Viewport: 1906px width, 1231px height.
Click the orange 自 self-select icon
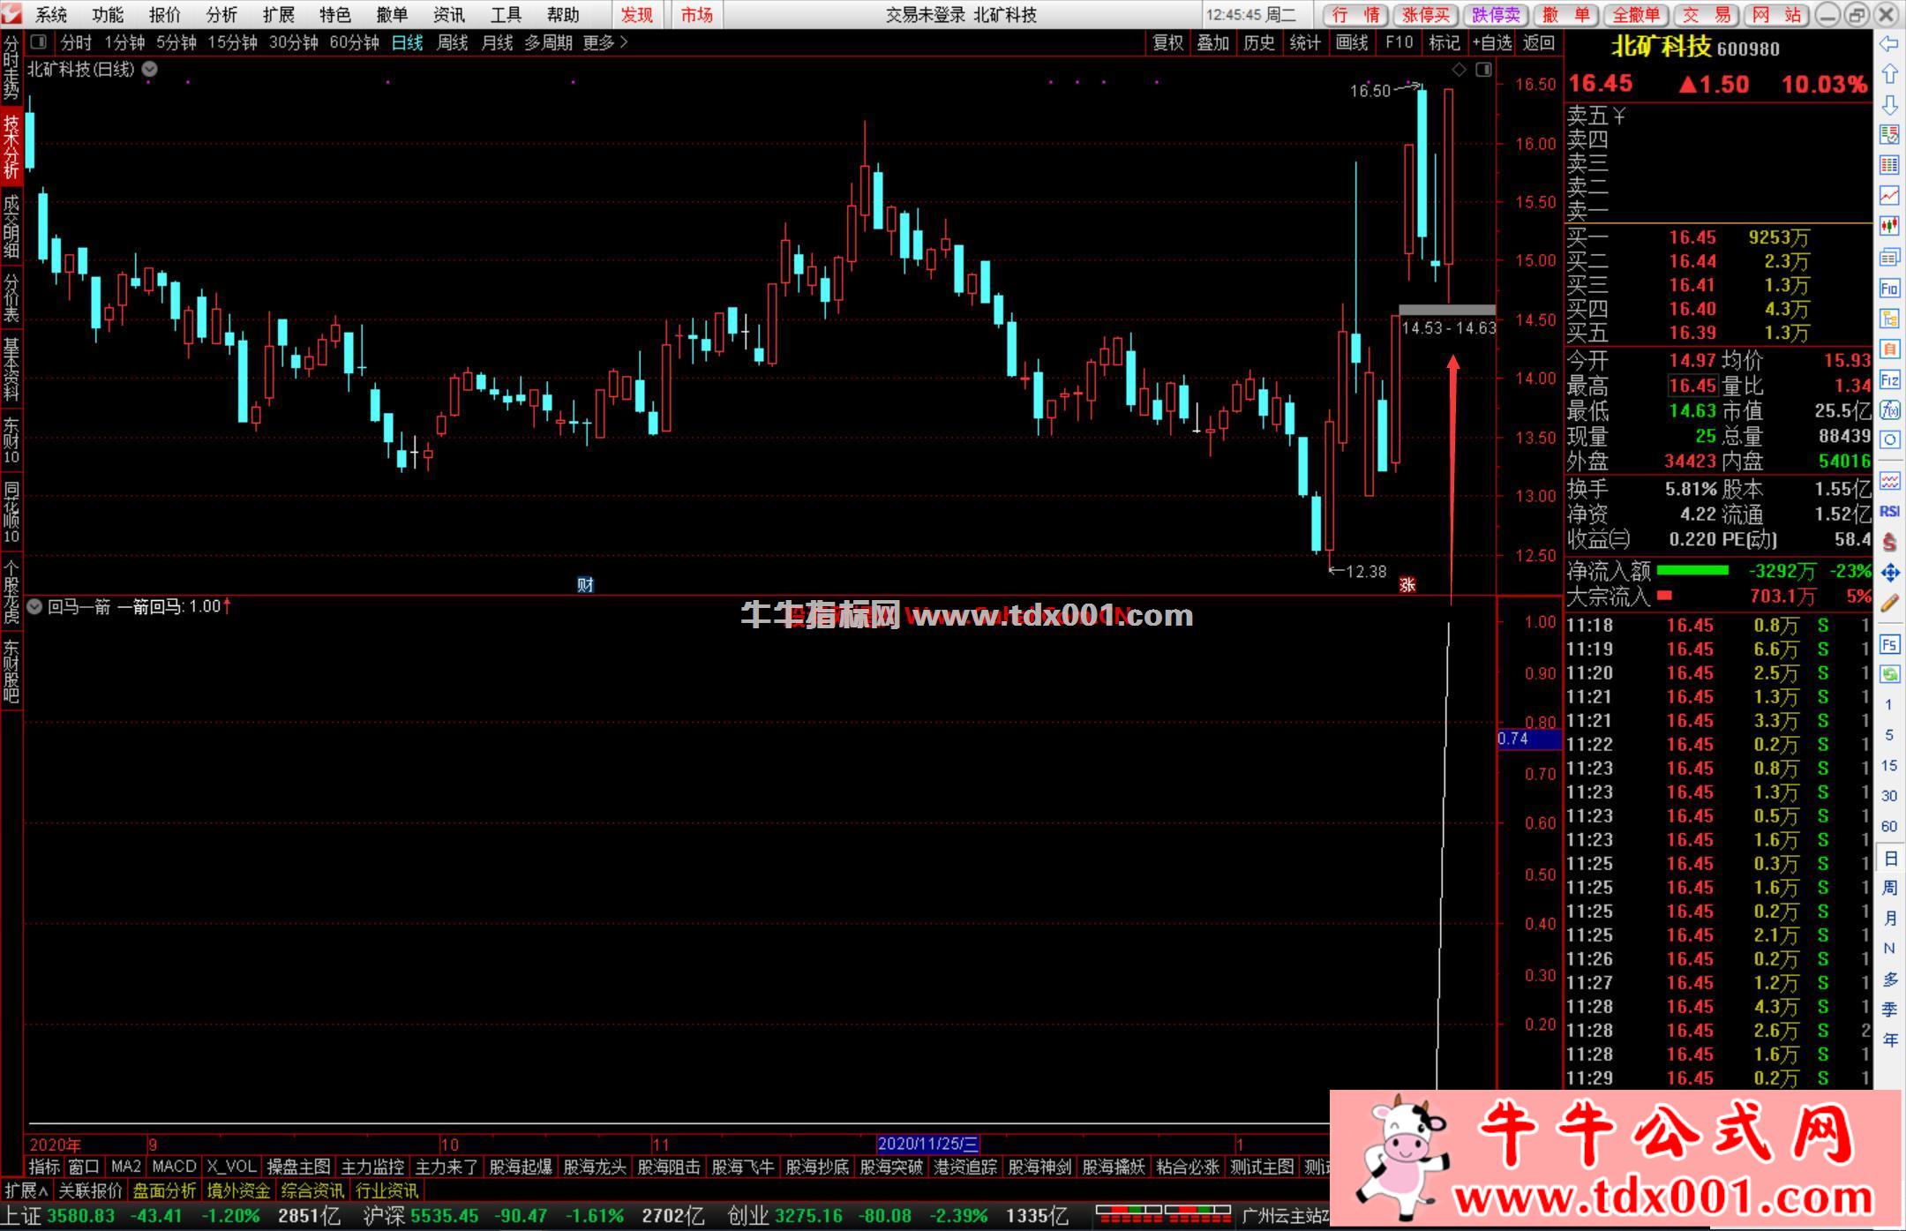[1889, 349]
